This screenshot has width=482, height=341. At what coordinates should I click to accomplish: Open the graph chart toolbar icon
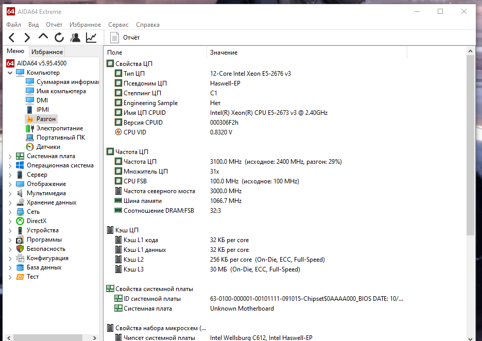click(x=91, y=38)
